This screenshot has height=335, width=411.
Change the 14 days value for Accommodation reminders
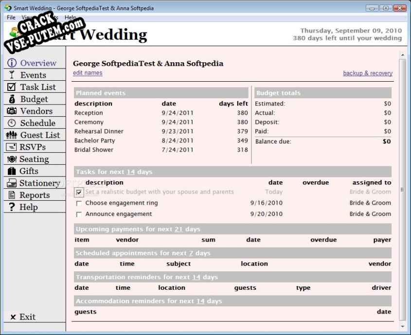pyautogui.click(x=200, y=301)
